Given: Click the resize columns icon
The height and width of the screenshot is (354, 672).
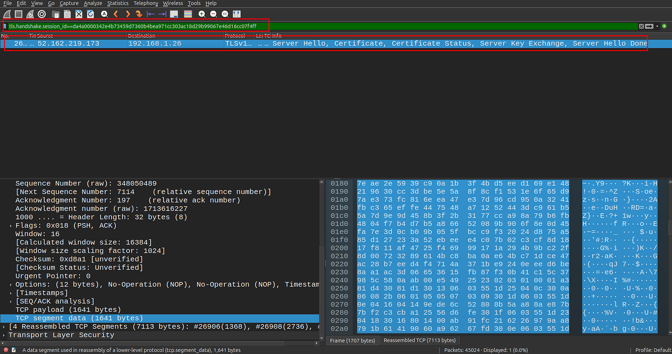Looking at the screenshot, I should point(237,14).
